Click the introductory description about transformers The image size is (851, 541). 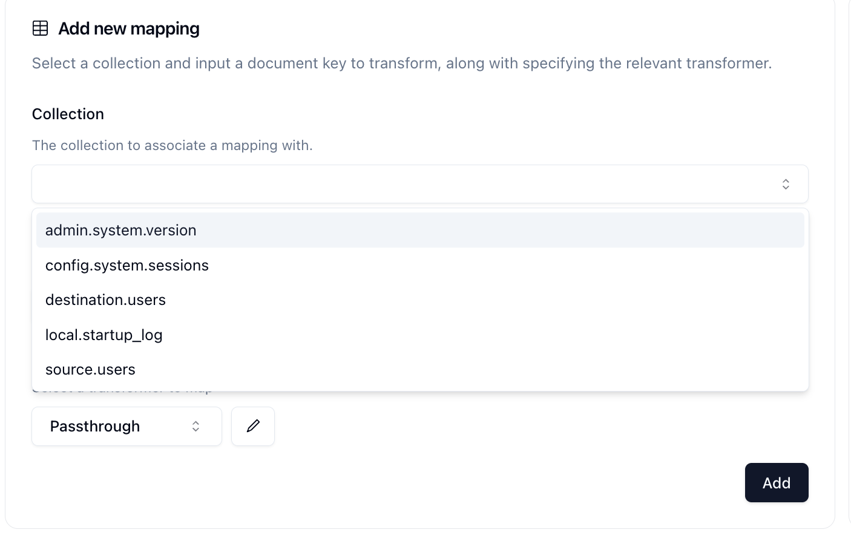(402, 63)
